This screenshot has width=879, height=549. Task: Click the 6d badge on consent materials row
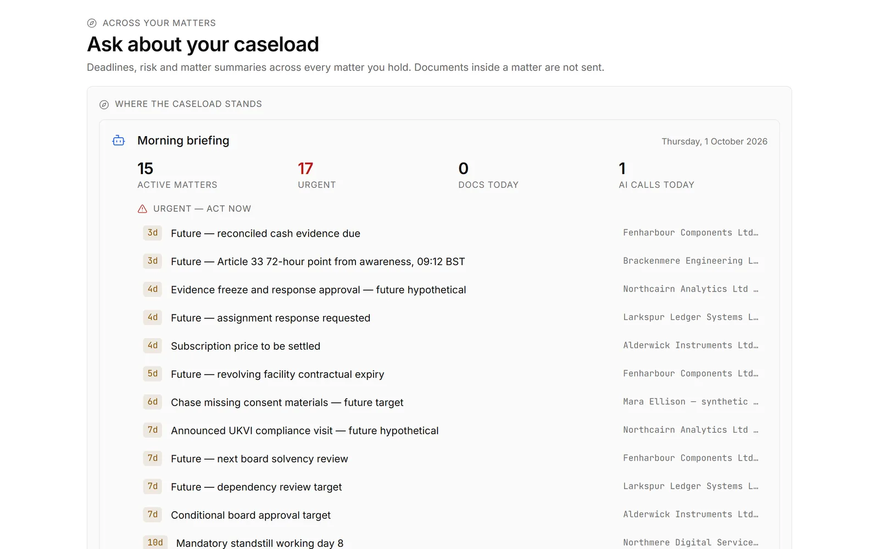[x=153, y=402]
